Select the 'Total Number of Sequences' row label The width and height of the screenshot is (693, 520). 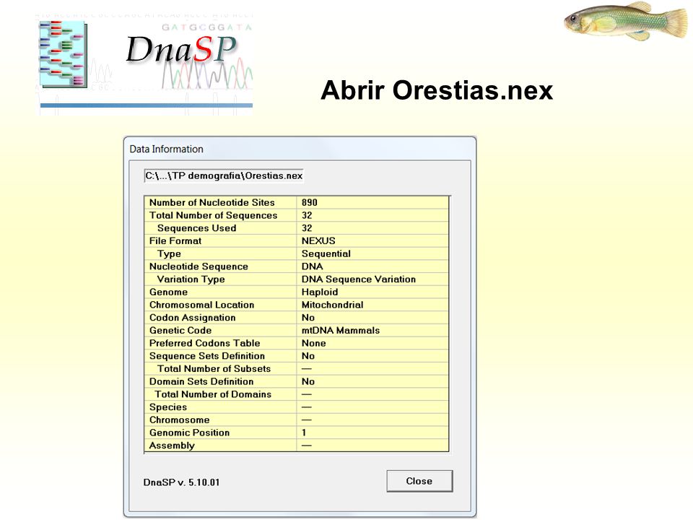pos(213,215)
